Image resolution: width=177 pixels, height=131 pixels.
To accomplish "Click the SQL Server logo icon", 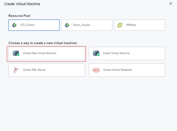I will (16, 70).
